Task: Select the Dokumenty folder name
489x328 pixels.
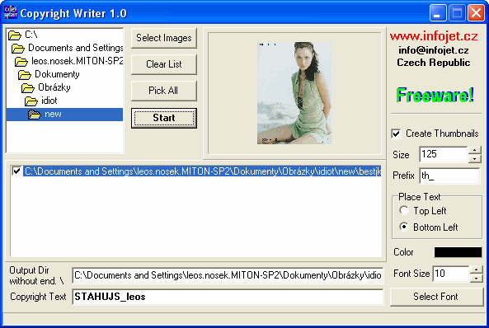Action: [57, 74]
